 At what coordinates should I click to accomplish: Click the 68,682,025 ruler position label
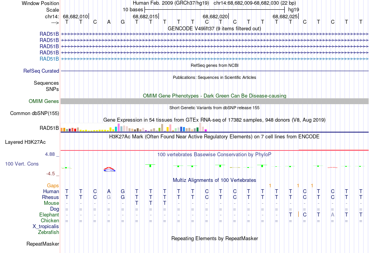(x=285, y=16)
